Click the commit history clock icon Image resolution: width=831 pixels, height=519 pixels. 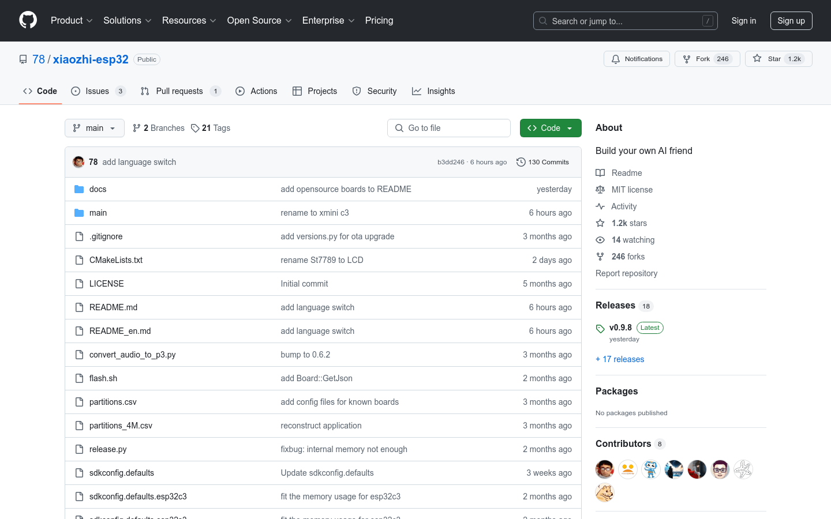(x=521, y=162)
